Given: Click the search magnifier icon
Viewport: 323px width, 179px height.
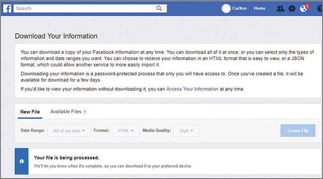Looking at the screenshot, I should (x=159, y=8).
